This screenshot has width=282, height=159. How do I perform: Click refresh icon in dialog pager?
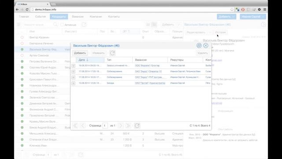[x=137, y=125]
